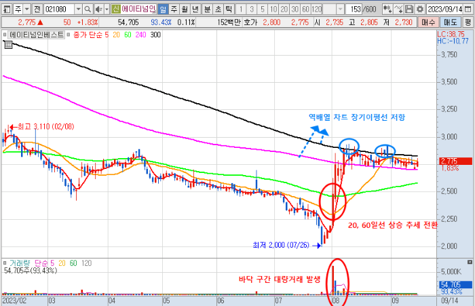This screenshot has height=306, width=475.
Task: Click the 거래량 volume panel legend label
Action: click(20, 263)
